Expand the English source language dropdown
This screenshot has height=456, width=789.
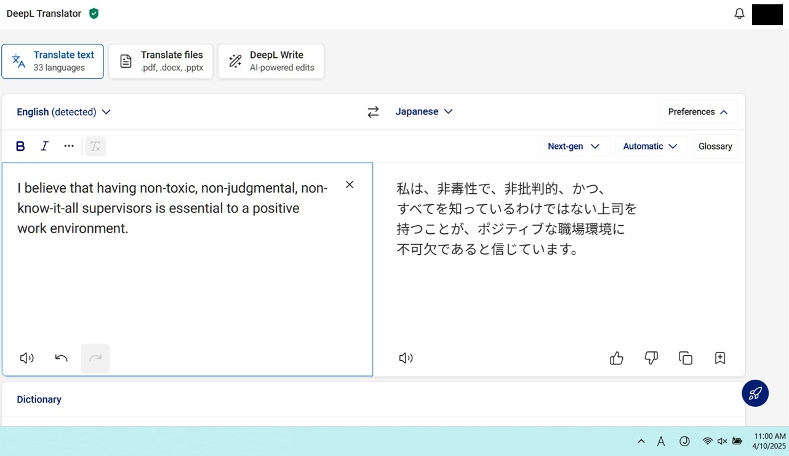pyautogui.click(x=63, y=112)
